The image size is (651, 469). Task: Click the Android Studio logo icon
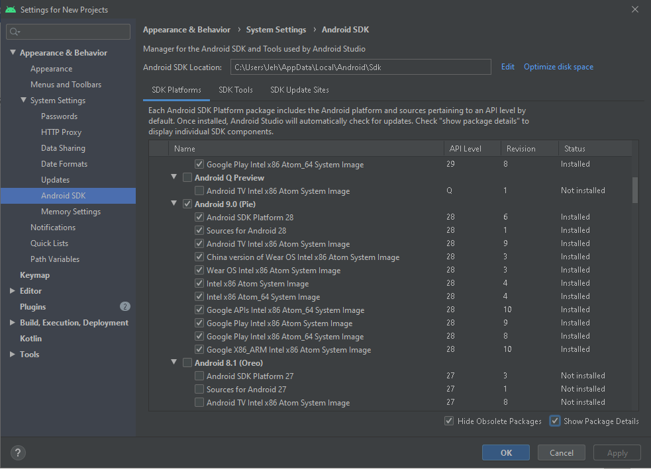(11, 9)
